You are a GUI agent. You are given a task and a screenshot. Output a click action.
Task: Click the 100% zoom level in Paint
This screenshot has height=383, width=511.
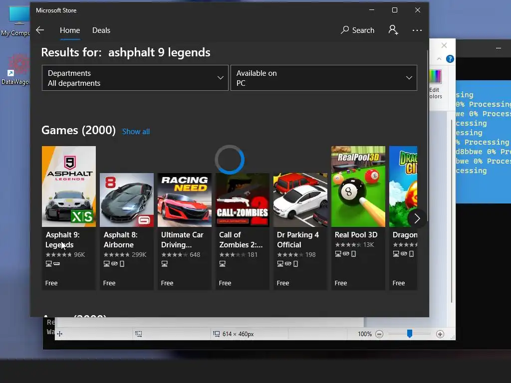(365, 334)
